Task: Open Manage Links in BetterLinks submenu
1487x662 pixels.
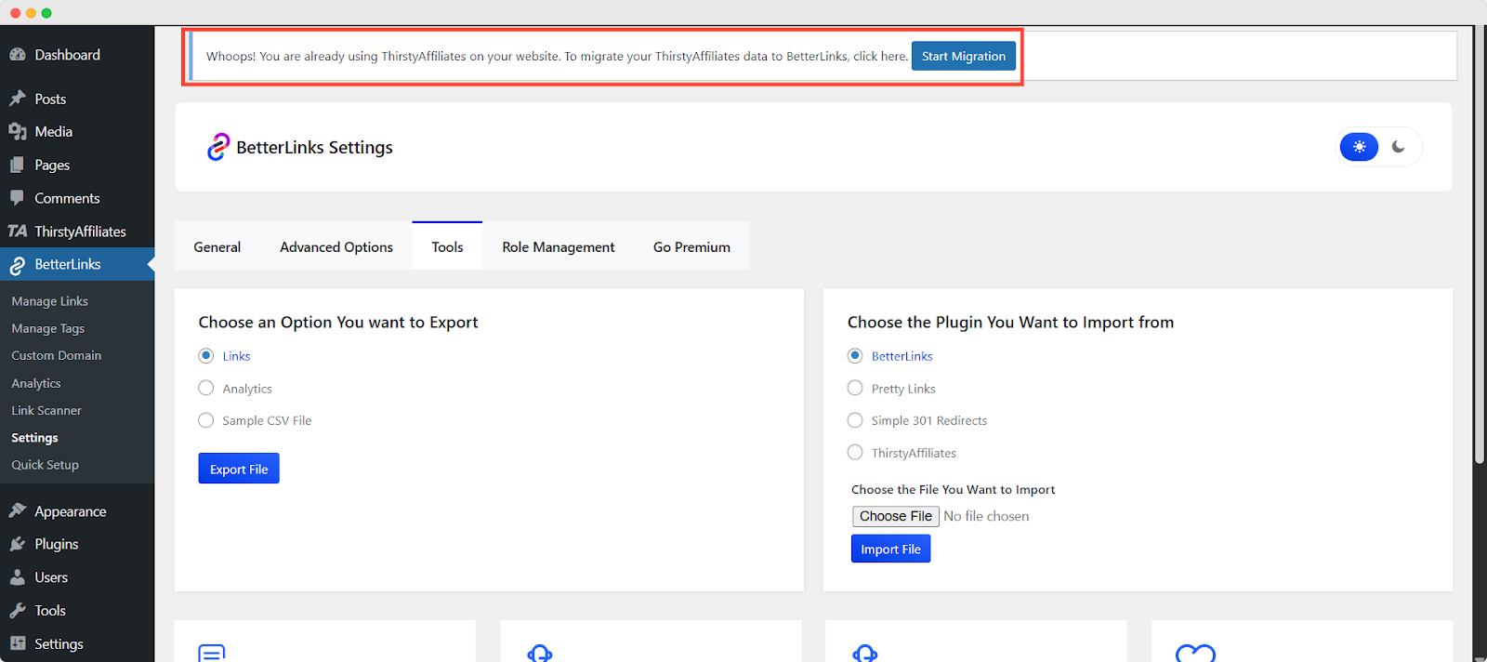Action: tap(50, 301)
